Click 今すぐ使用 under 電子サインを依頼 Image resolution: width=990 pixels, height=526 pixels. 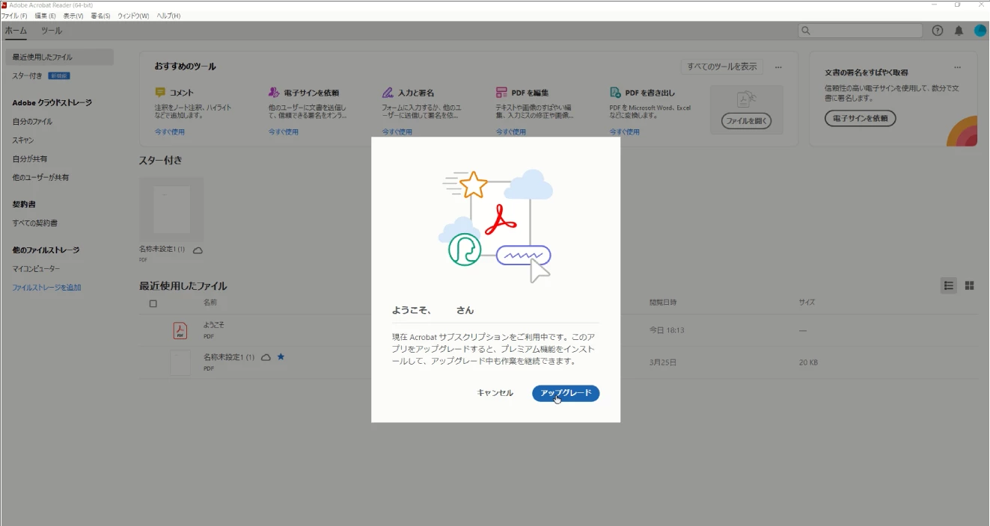(x=284, y=132)
